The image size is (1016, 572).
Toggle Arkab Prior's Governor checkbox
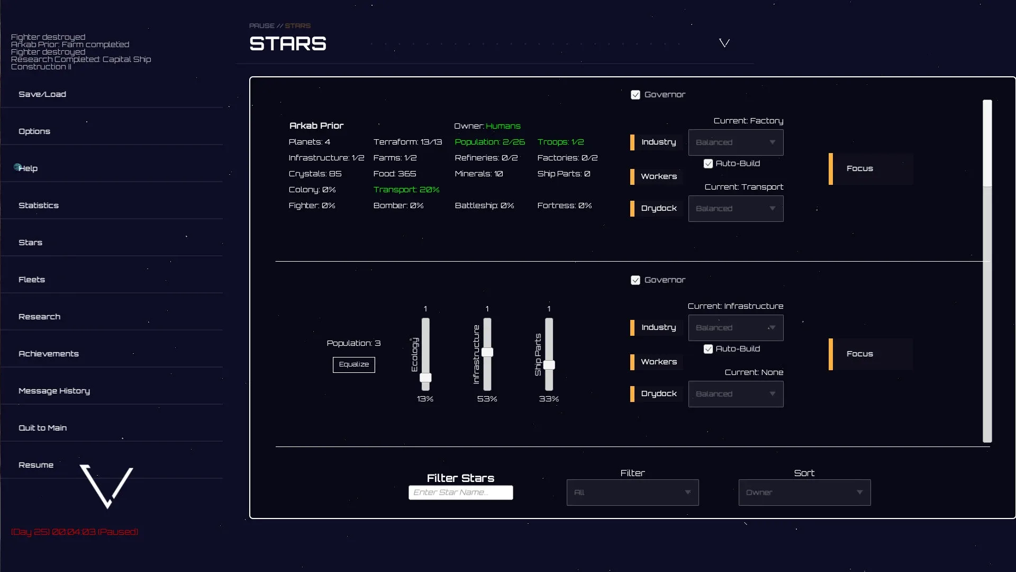636,95
